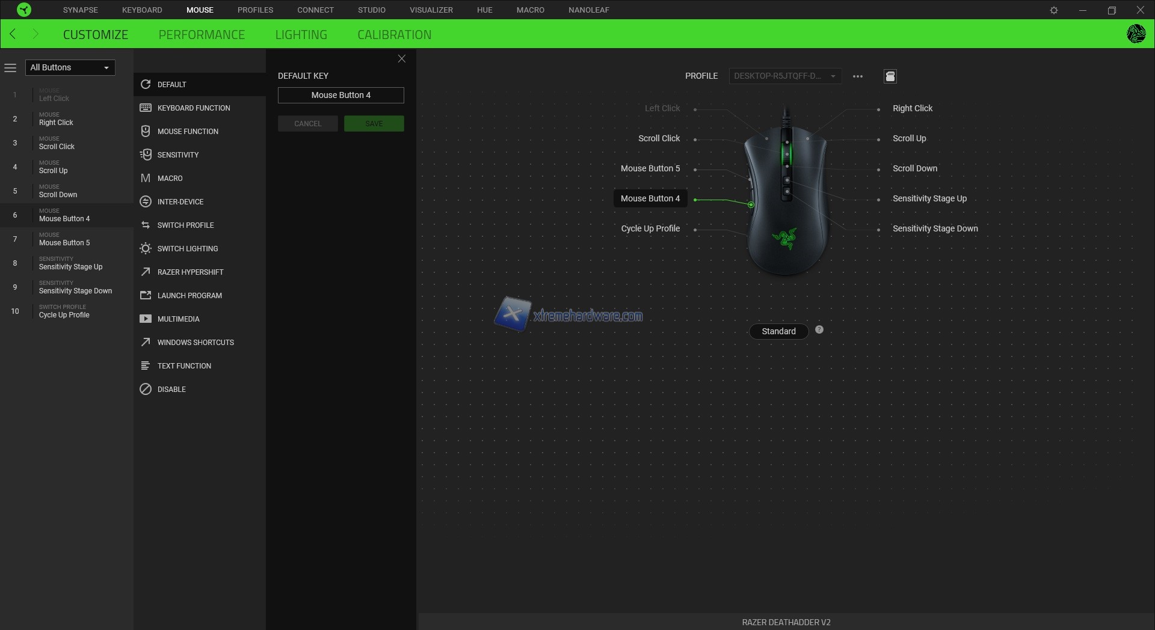Expand the All Buttons dropdown

coord(70,68)
